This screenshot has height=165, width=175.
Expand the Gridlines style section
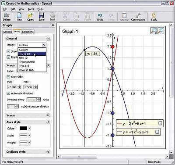click(x=48, y=152)
